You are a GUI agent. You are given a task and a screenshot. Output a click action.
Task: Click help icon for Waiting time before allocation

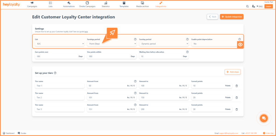pos(187,52)
